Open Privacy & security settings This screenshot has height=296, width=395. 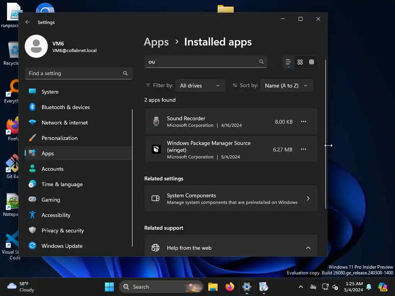(x=78, y=230)
